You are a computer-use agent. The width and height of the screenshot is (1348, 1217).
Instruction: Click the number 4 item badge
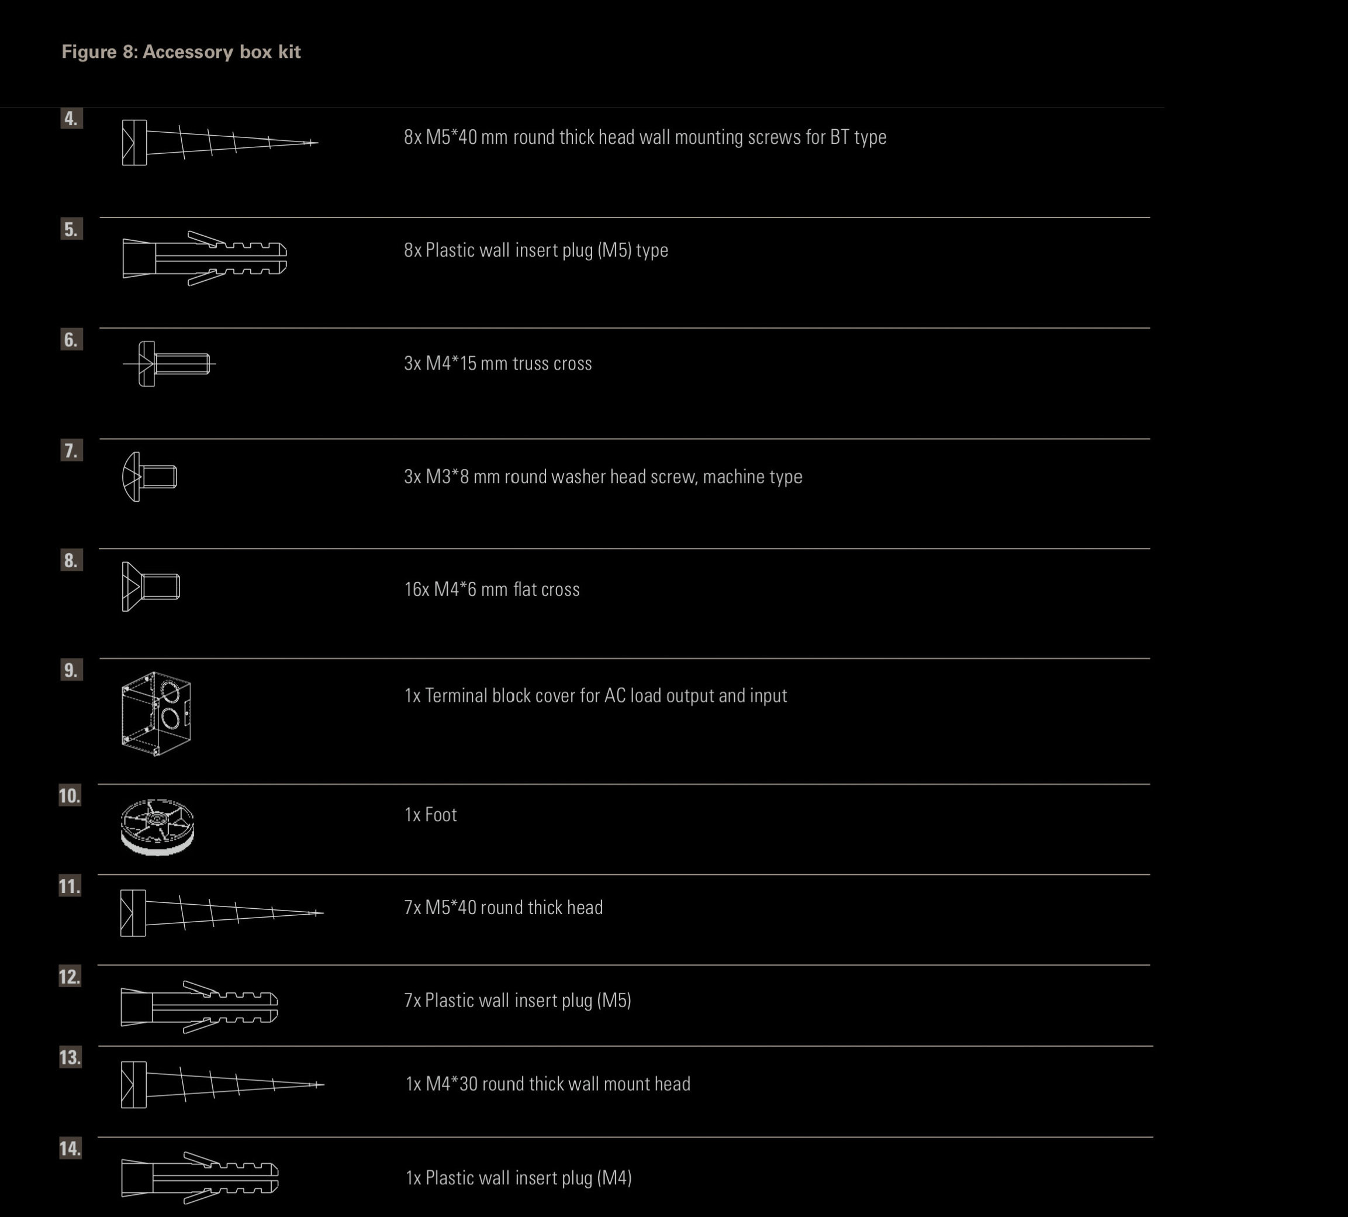point(71,118)
